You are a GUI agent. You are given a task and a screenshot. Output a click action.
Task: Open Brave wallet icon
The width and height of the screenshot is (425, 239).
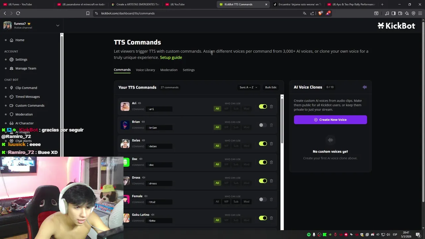pyautogui.click(x=400, y=13)
